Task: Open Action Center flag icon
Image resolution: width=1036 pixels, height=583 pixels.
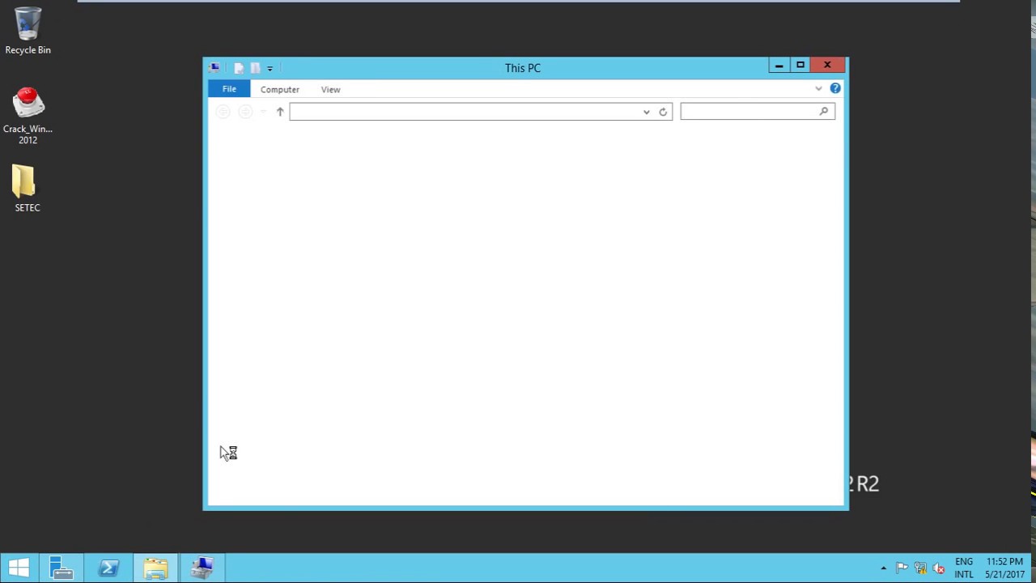Action: coord(902,568)
